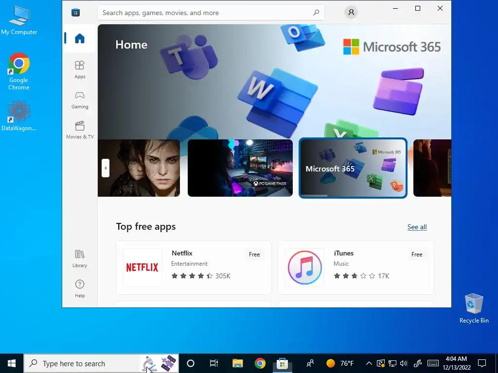Screen dimensions: 498x373
Task: Select the DataWagon desktop shortcut
Action: click(19, 116)
